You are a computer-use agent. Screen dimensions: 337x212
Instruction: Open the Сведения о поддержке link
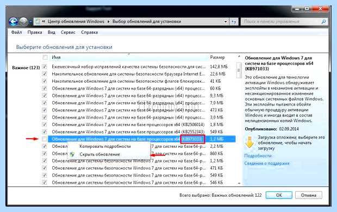267,164
